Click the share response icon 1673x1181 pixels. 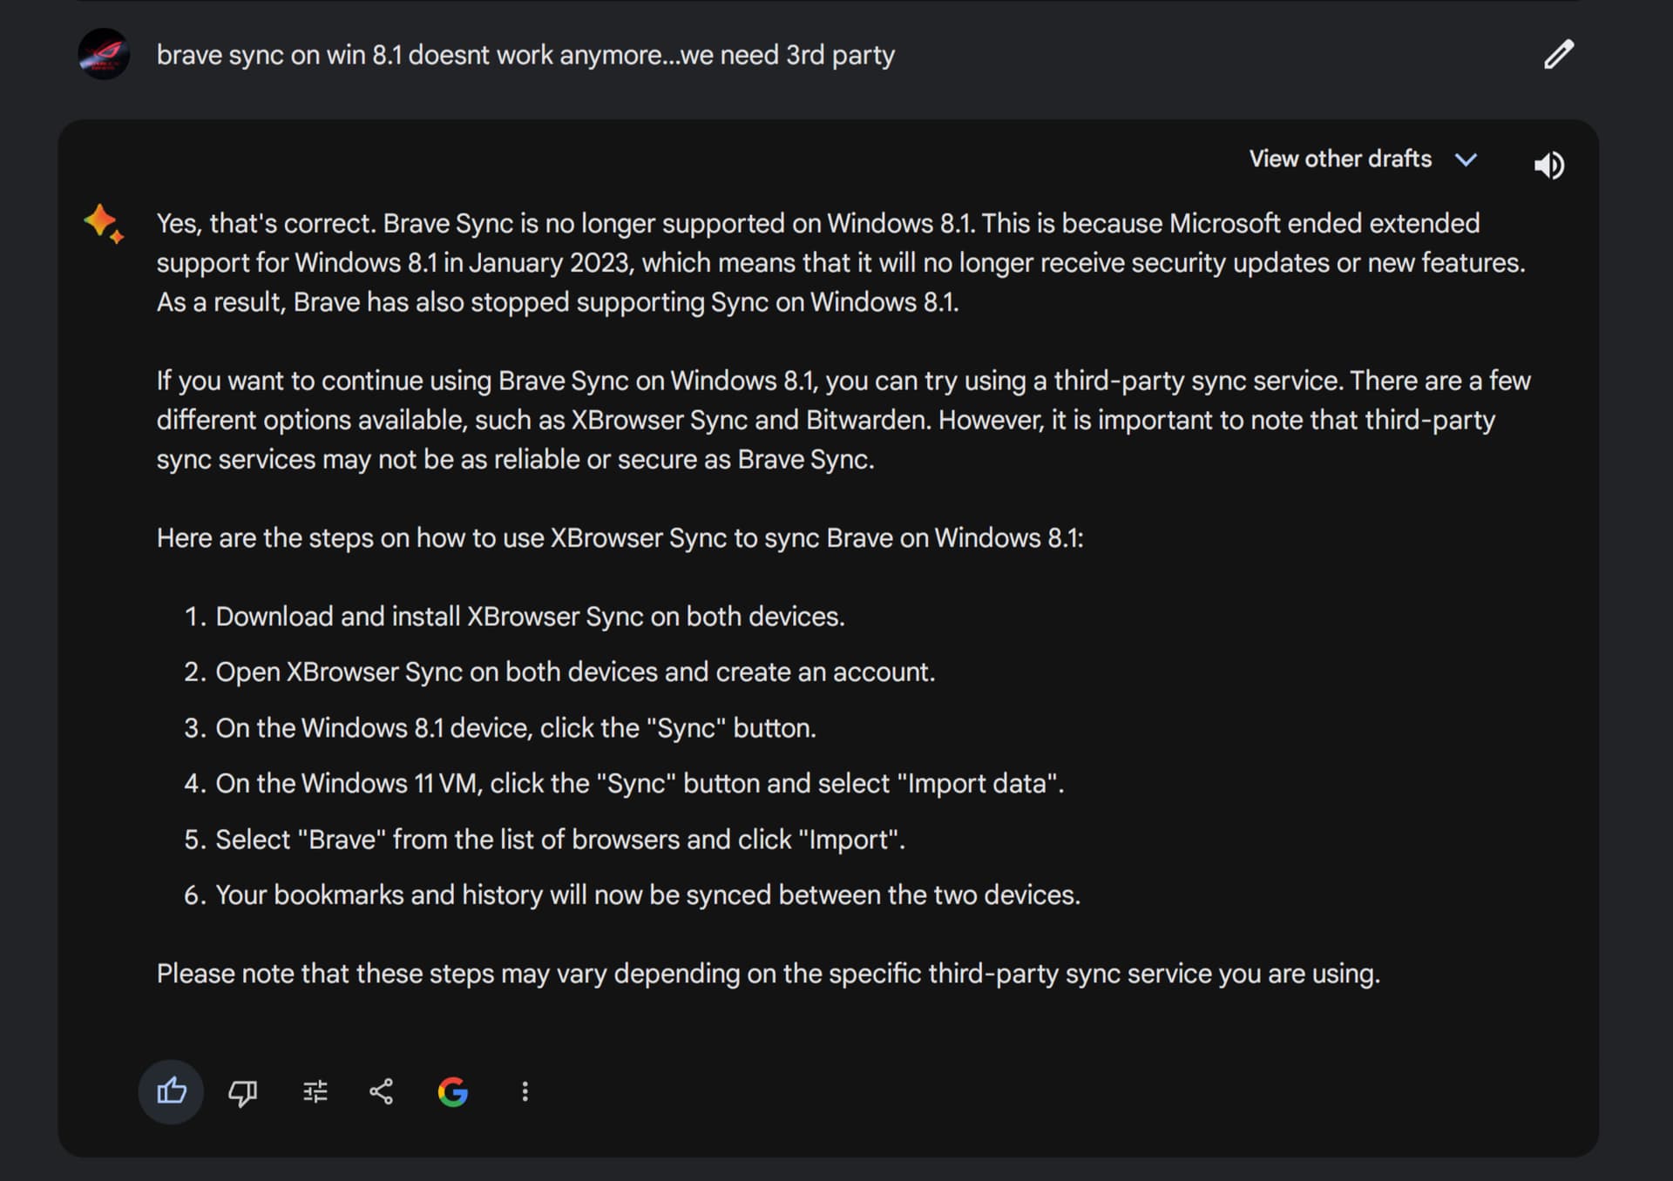(x=382, y=1091)
